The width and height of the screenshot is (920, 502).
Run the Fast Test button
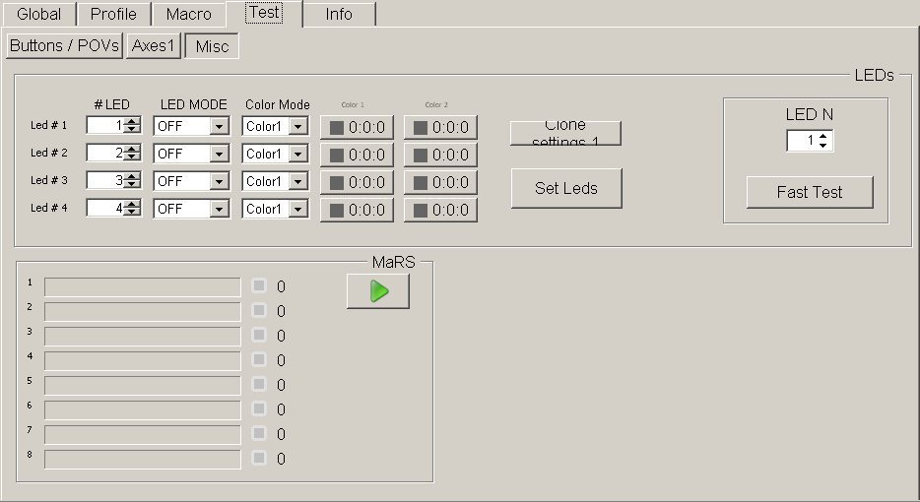tap(809, 192)
